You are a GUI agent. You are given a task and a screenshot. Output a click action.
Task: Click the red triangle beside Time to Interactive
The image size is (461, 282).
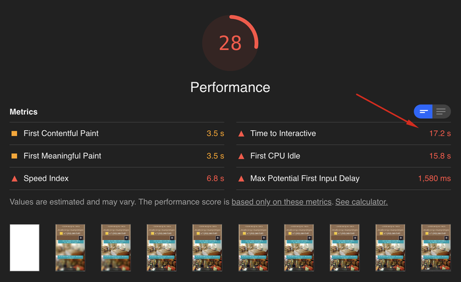click(x=241, y=133)
